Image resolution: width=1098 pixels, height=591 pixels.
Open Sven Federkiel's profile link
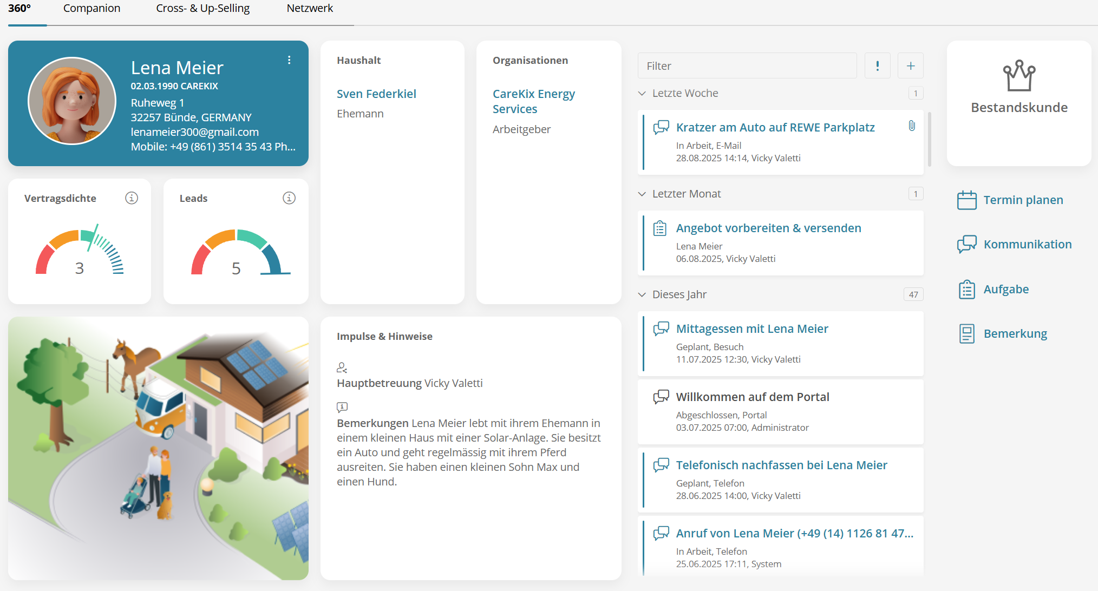click(x=376, y=94)
